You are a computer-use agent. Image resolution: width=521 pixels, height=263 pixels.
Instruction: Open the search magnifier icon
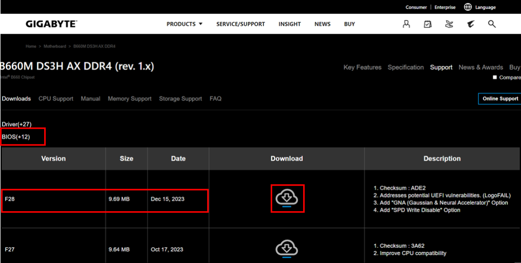[492, 24]
